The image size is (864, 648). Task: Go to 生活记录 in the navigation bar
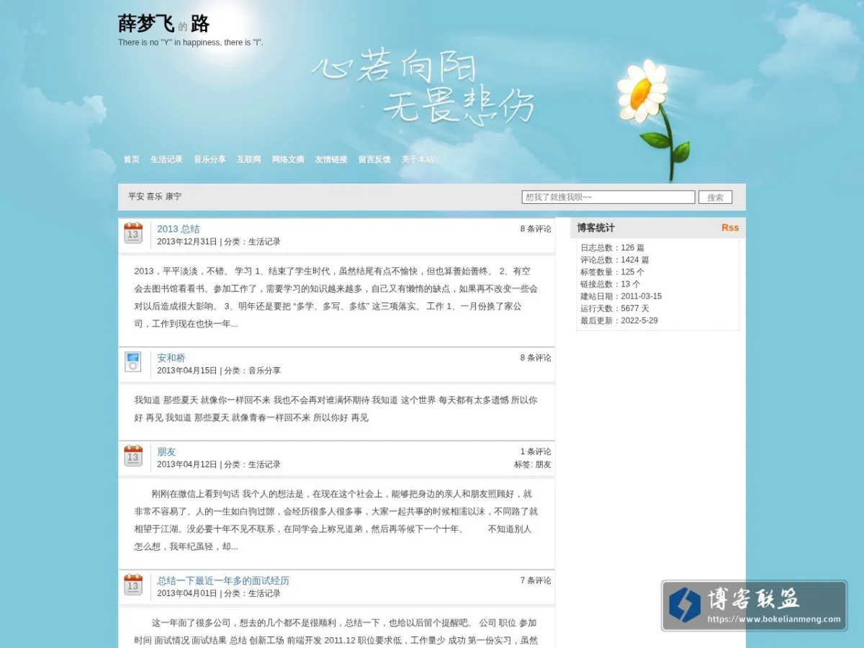166,160
